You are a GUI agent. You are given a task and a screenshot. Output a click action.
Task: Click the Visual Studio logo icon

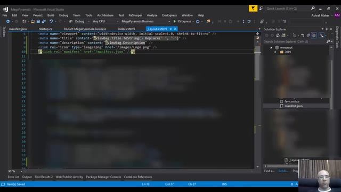[x=5, y=9]
